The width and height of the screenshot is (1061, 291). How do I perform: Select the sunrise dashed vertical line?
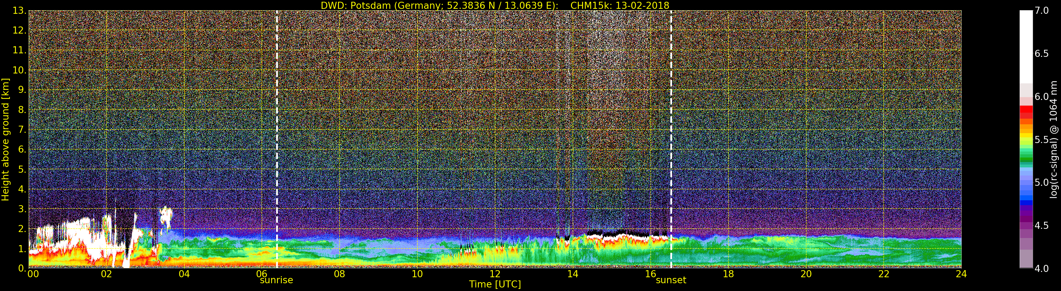(x=277, y=139)
